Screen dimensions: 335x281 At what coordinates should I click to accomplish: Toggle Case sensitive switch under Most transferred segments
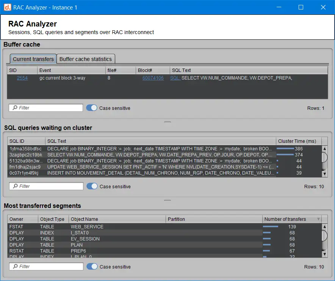[x=92, y=267]
